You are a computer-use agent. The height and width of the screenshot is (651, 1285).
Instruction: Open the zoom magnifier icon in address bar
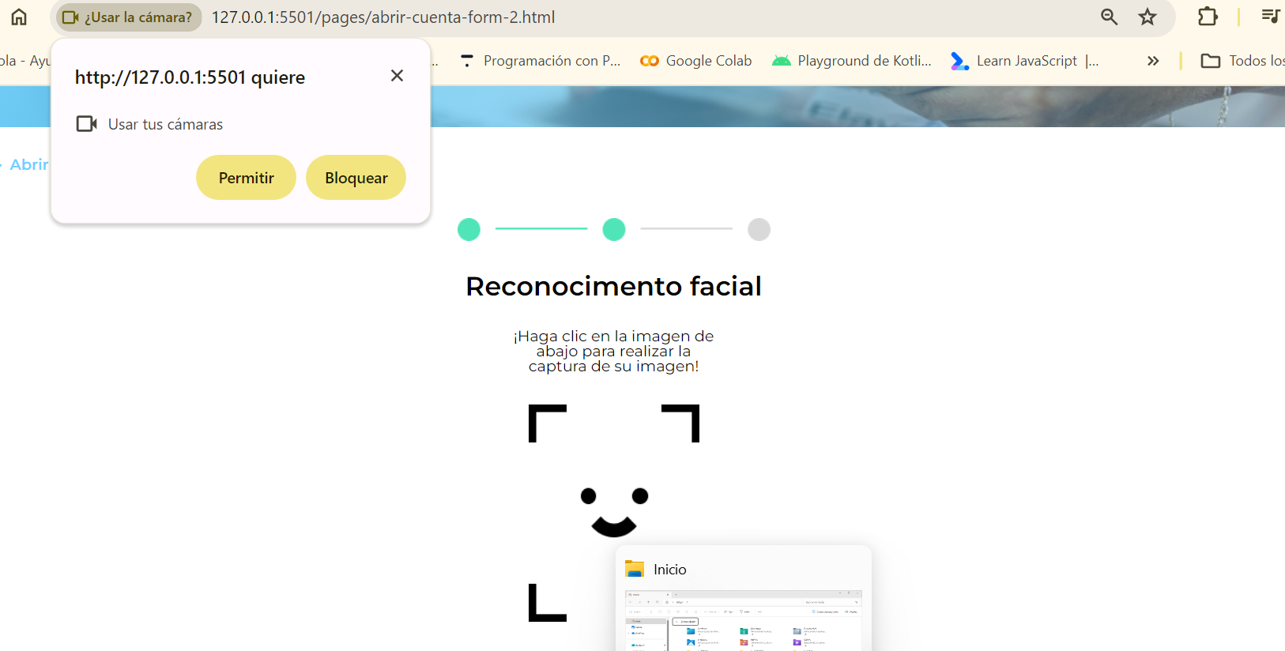pos(1109,17)
